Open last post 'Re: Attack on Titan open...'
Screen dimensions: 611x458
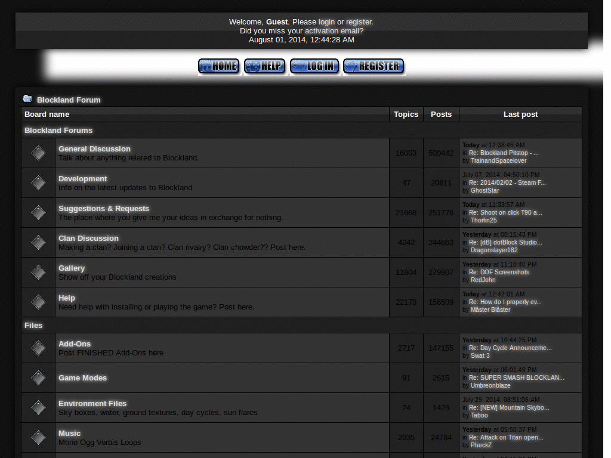coord(506,437)
